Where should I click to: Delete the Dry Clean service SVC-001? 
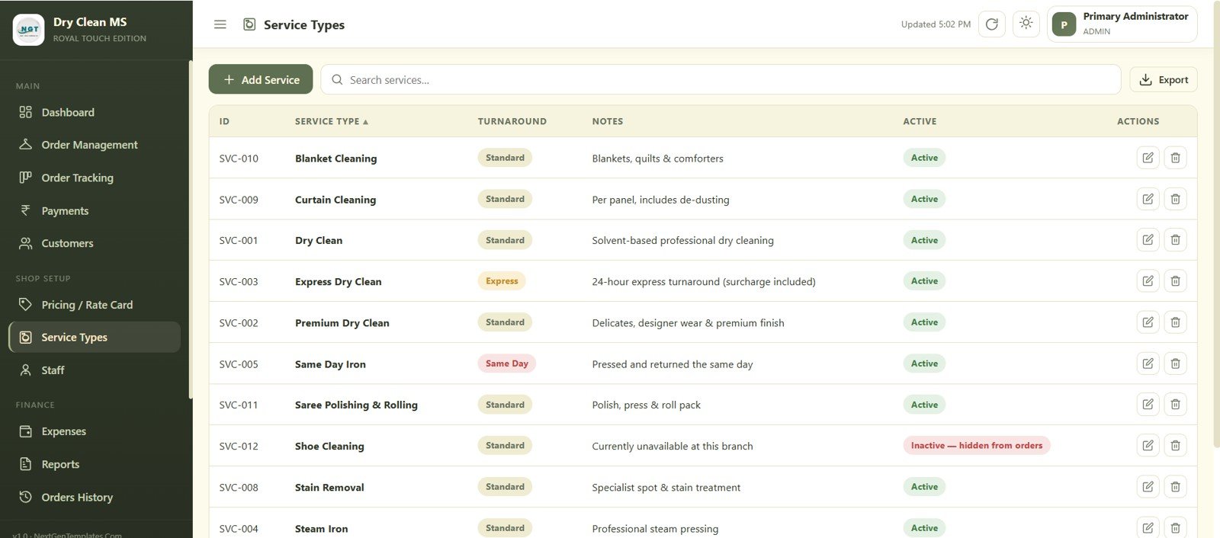(x=1175, y=240)
